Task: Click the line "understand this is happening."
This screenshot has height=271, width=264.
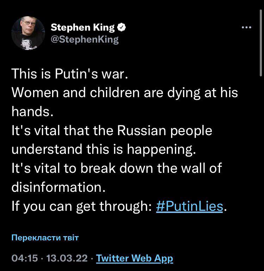Action: [x=103, y=149]
